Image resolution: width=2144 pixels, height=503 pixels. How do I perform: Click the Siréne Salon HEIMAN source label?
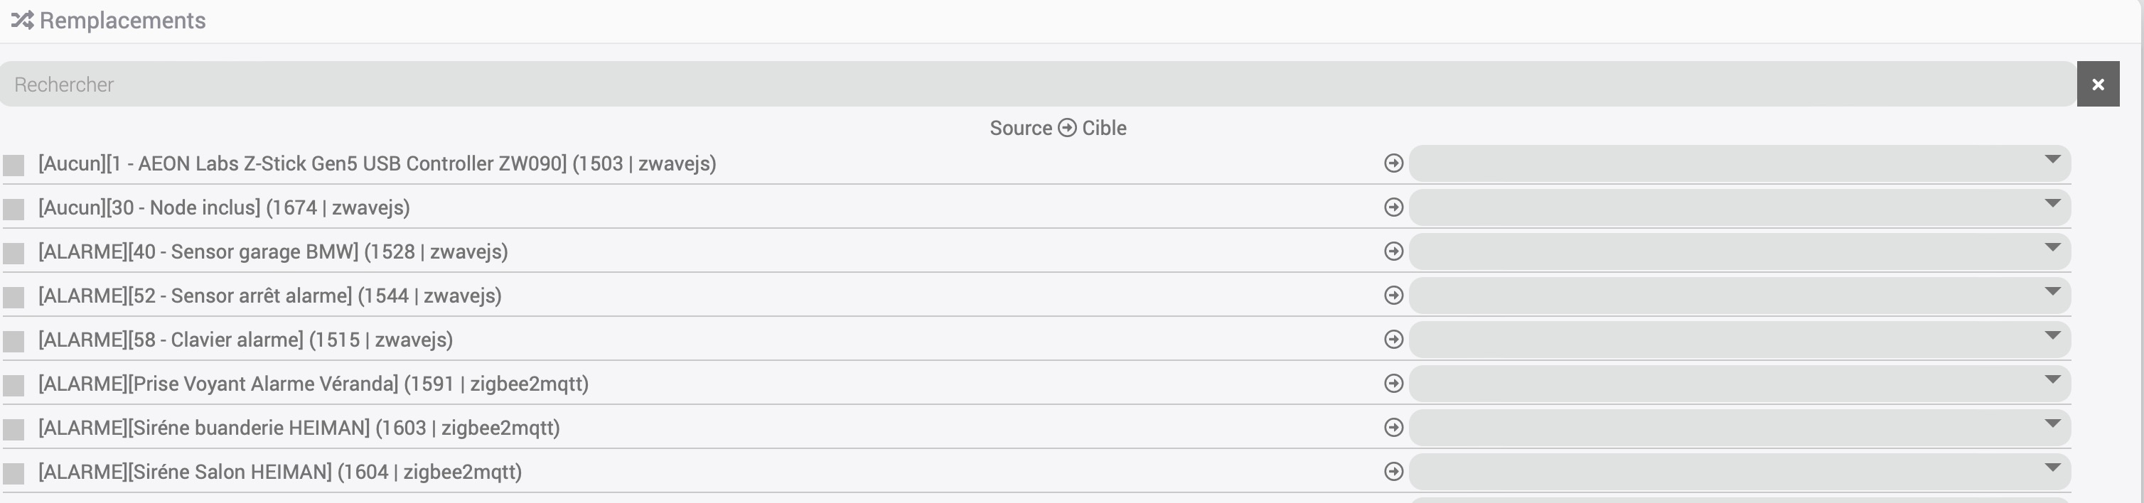[x=279, y=472]
